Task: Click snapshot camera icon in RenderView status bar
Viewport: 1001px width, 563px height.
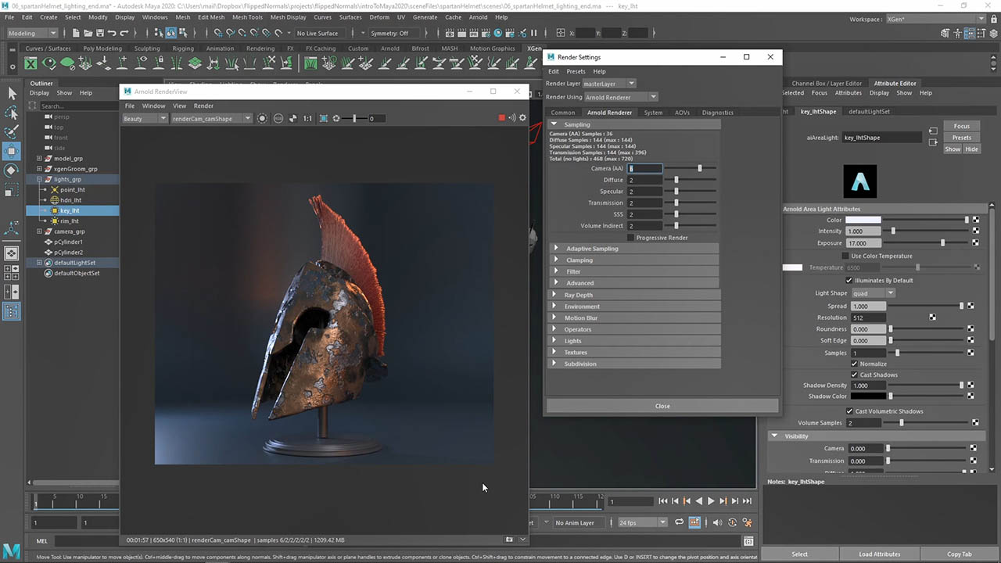Action: (509, 540)
